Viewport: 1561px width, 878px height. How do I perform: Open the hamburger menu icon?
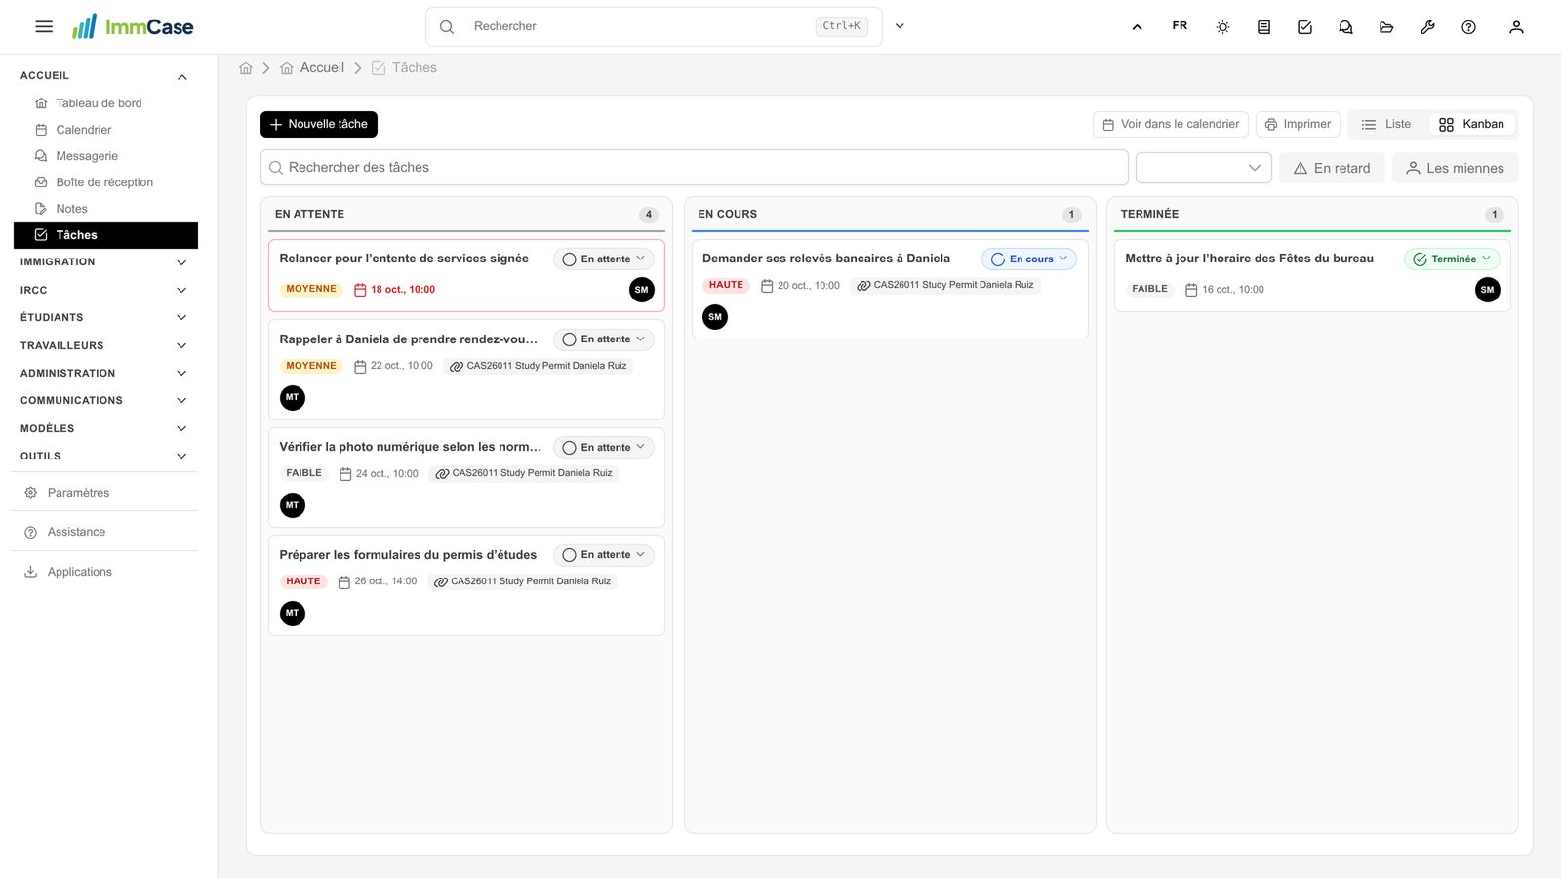pos(44,27)
